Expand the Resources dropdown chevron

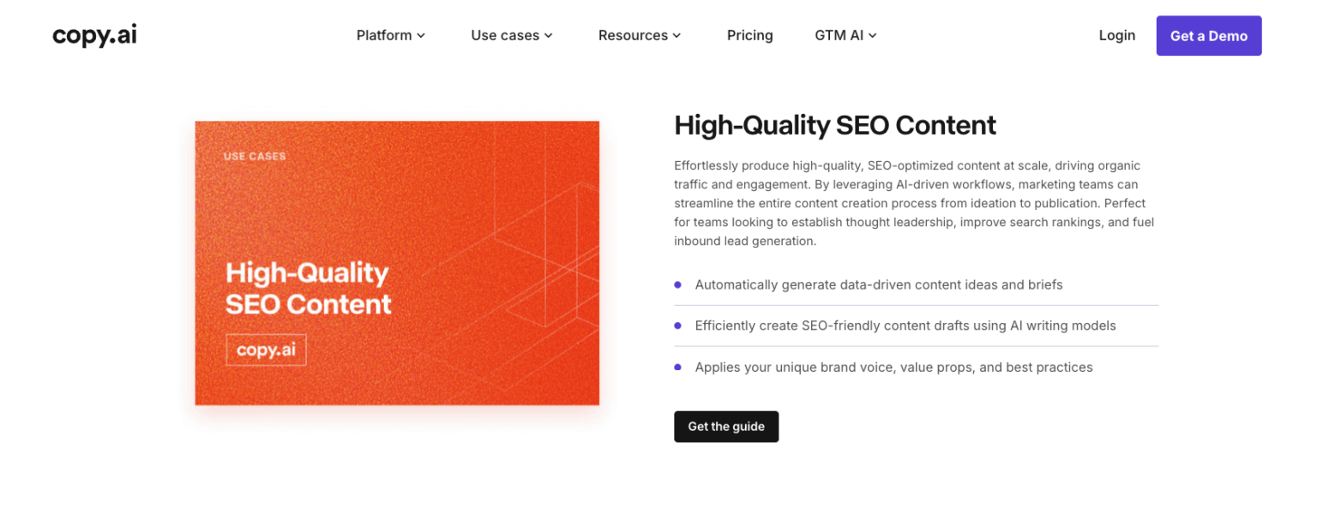point(677,36)
